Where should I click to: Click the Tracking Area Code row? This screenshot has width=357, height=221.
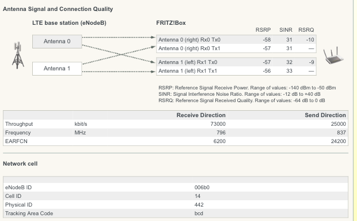(176, 213)
